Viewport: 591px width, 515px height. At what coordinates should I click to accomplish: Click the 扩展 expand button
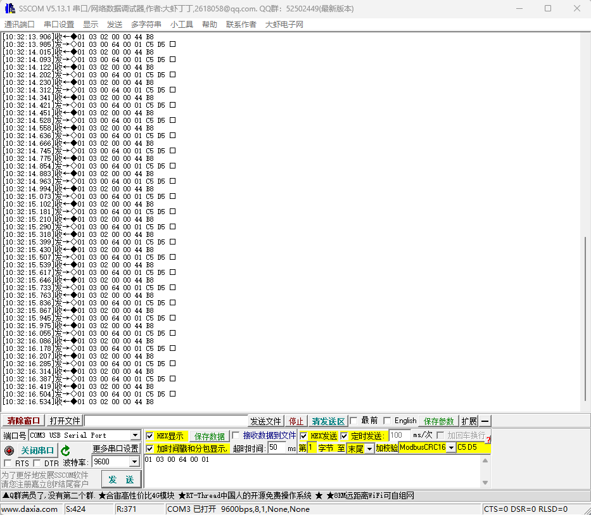click(x=469, y=421)
